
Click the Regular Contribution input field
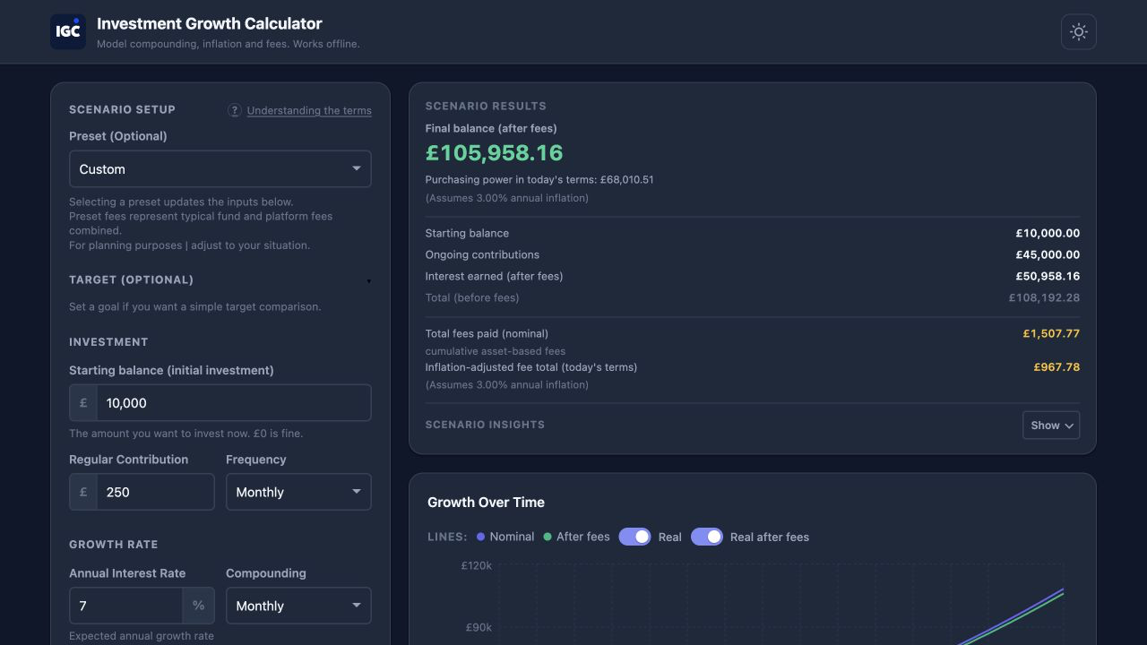(155, 492)
